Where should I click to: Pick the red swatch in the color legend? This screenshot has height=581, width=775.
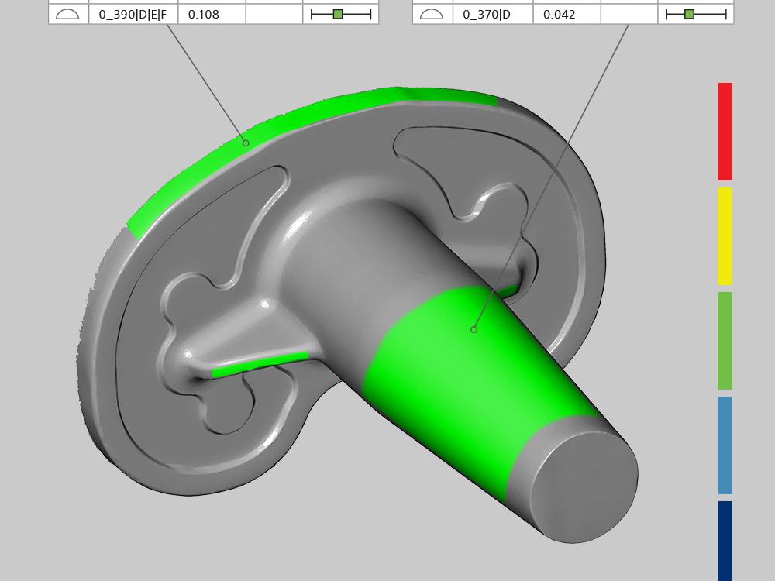pyautogui.click(x=725, y=131)
